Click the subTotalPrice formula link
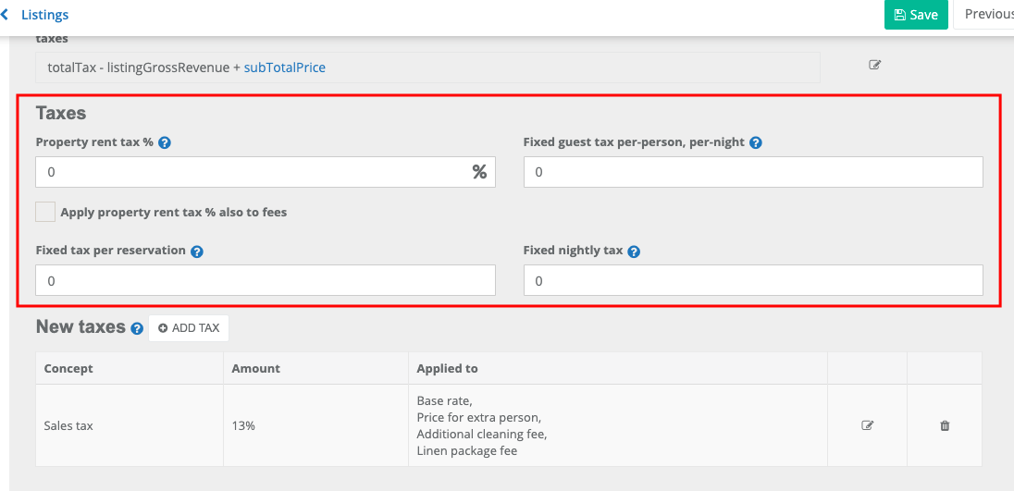Image resolution: width=1014 pixels, height=491 pixels. coord(284,68)
